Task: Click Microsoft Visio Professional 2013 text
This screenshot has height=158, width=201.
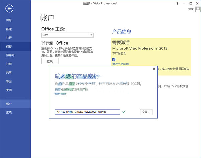Action: [140, 48]
